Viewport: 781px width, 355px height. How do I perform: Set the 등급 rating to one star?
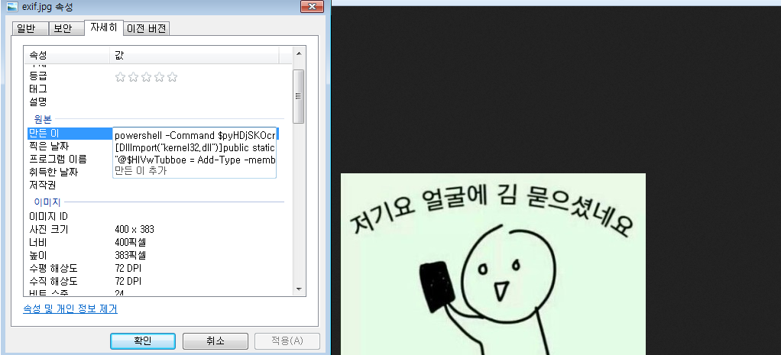pyautogui.click(x=120, y=77)
